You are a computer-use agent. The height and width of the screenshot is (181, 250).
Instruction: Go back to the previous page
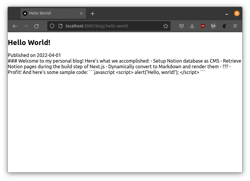pos(15,26)
